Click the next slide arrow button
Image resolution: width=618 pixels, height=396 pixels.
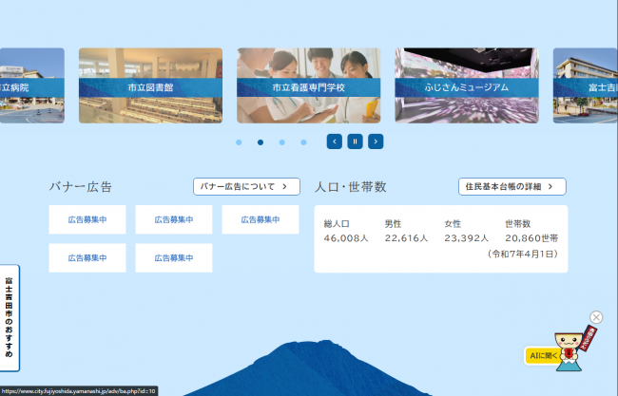376,141
